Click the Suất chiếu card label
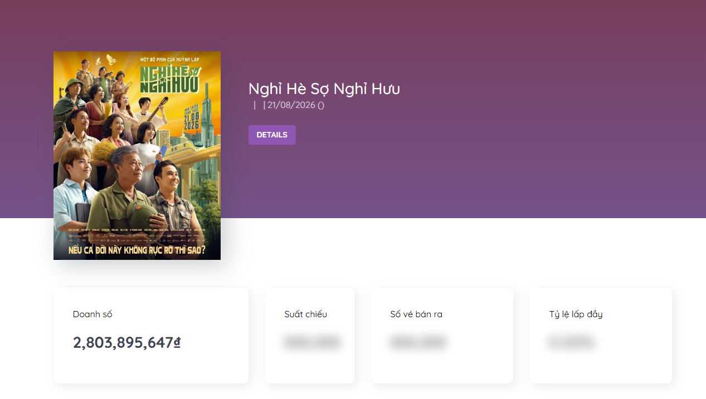 click(306, 314)
